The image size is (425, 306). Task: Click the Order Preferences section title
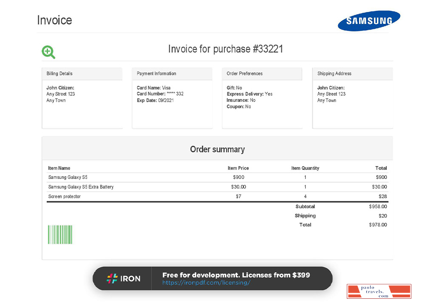[x=244, y=73]
